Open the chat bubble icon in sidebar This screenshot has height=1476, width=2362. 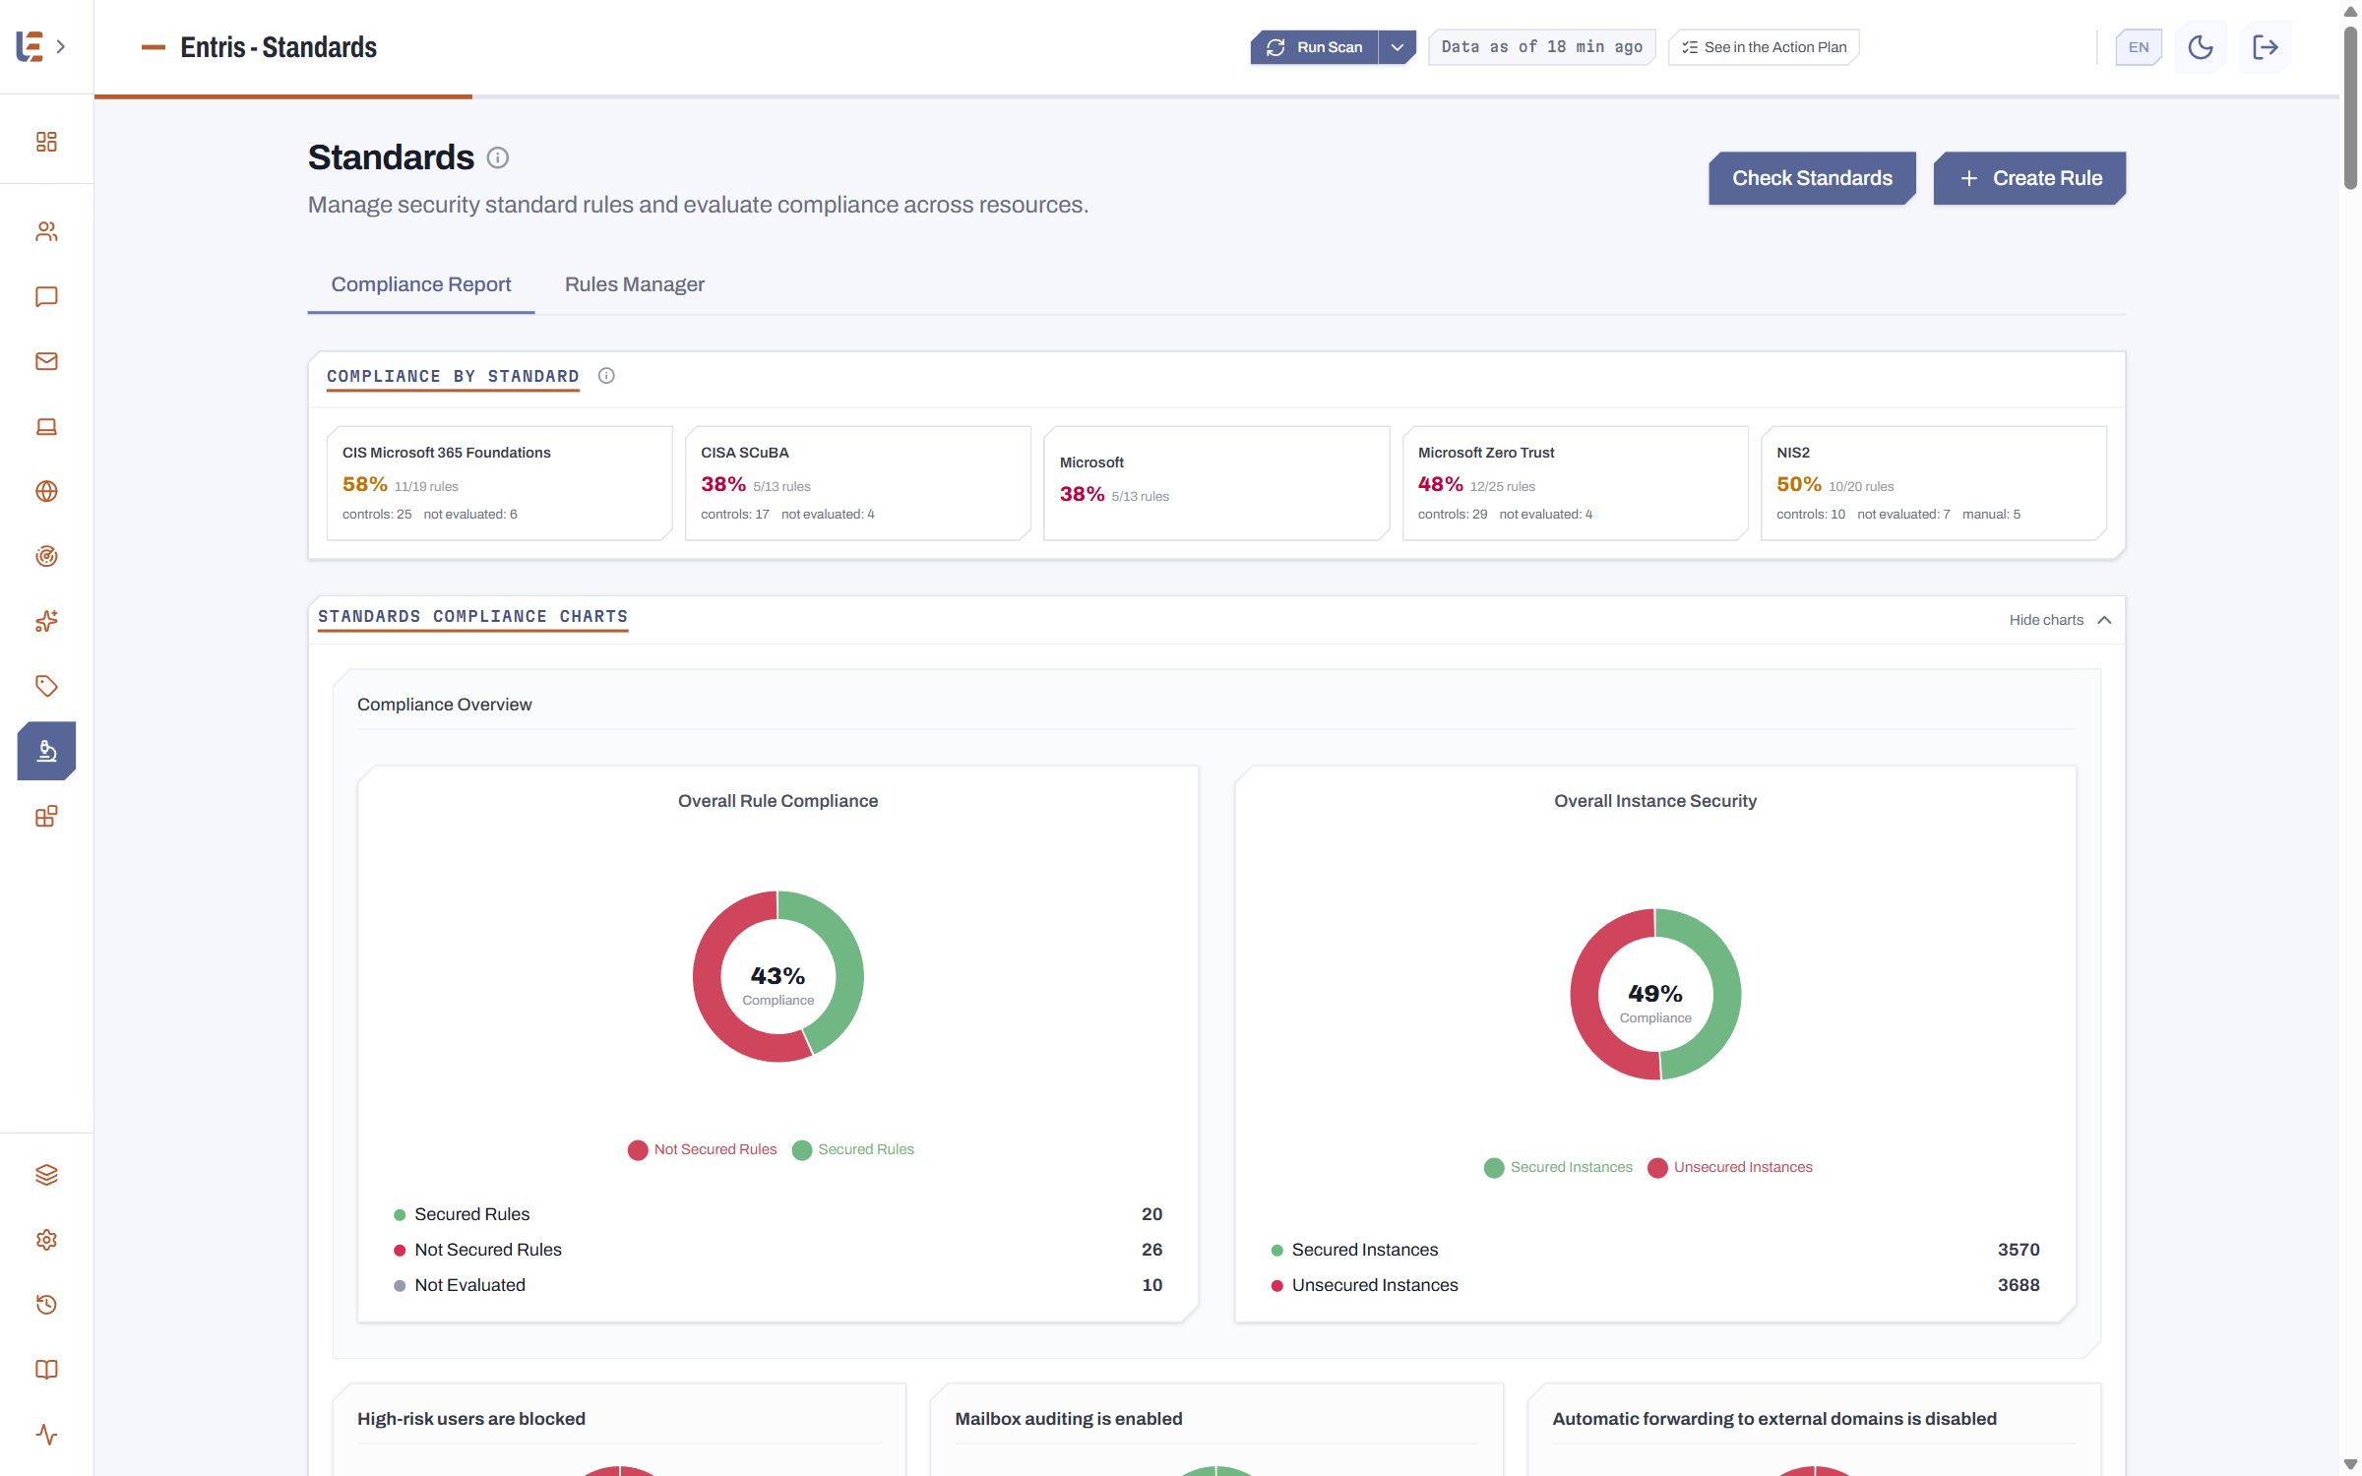click(46, 296)
